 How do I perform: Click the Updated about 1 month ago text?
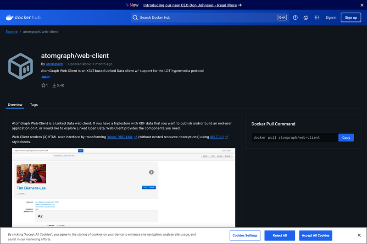pyautogui.click(x=90, y=64)
